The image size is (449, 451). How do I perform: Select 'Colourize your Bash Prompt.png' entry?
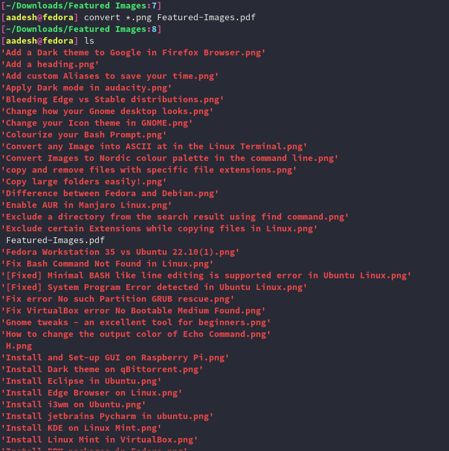[84, 135]
